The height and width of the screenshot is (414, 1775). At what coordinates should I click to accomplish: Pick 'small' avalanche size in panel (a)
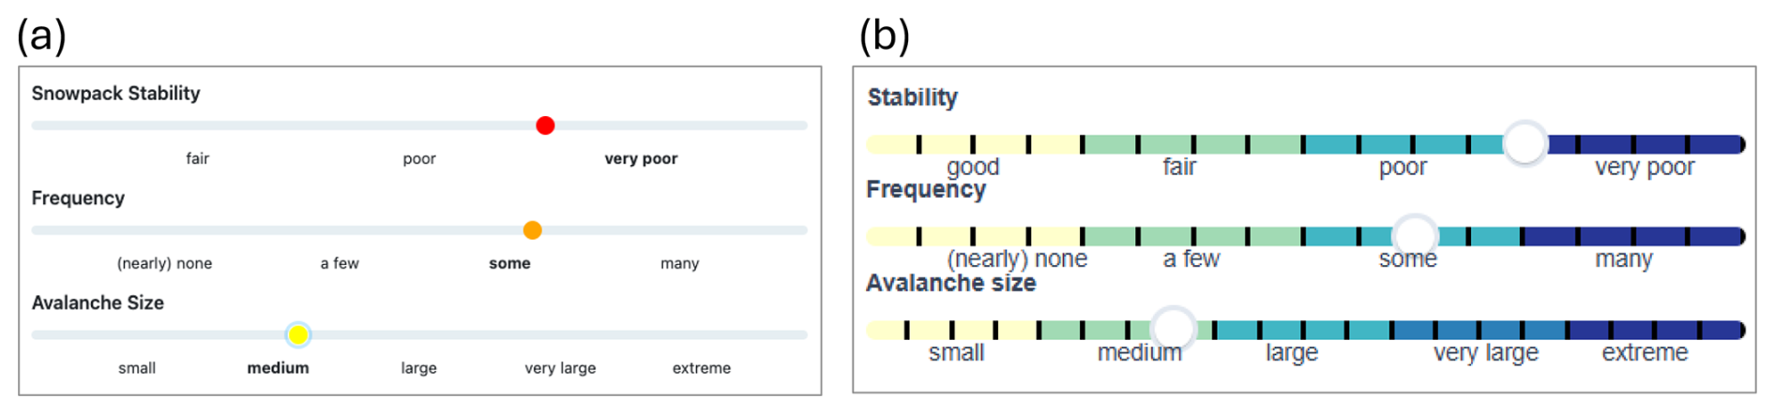137,369
